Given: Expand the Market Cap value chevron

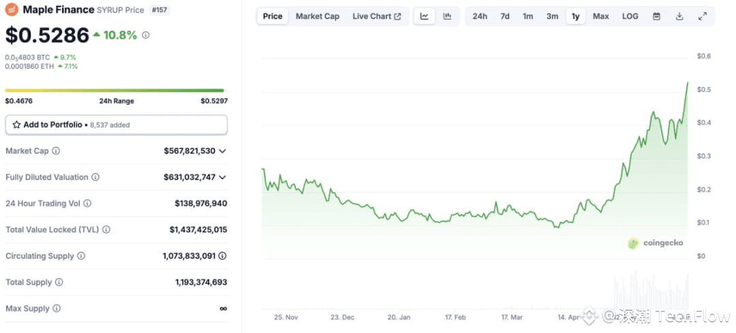Looking at the screenshot, I should click(x=222, y=150).
